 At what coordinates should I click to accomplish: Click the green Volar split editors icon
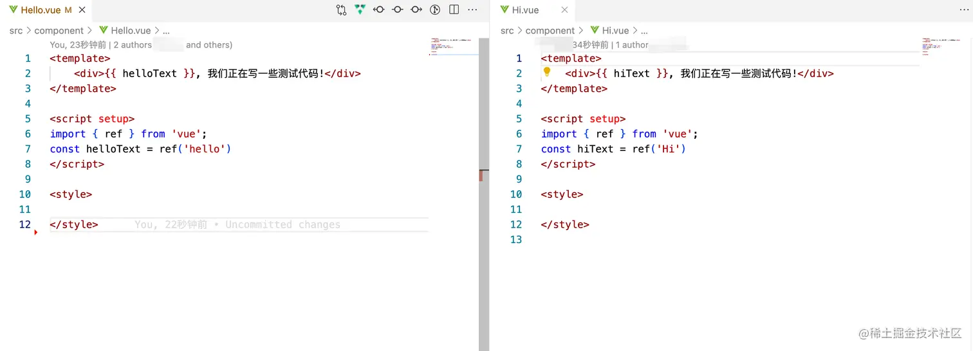(360, 10)
